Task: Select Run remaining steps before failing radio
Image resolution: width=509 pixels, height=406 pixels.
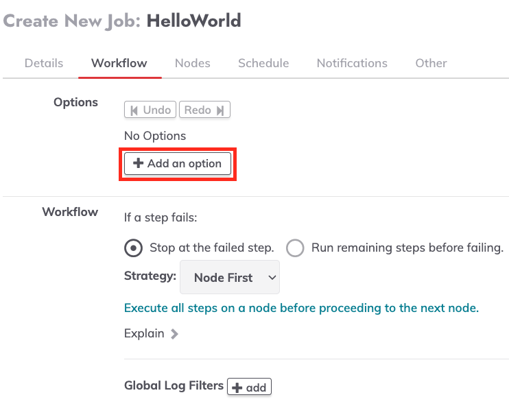Action: [x=295, y=248]
